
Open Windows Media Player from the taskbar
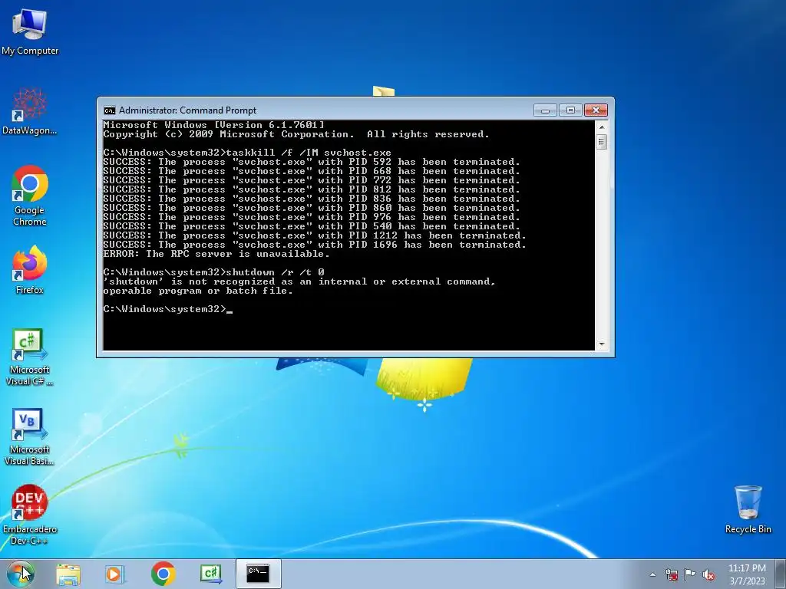click(115, 574)
